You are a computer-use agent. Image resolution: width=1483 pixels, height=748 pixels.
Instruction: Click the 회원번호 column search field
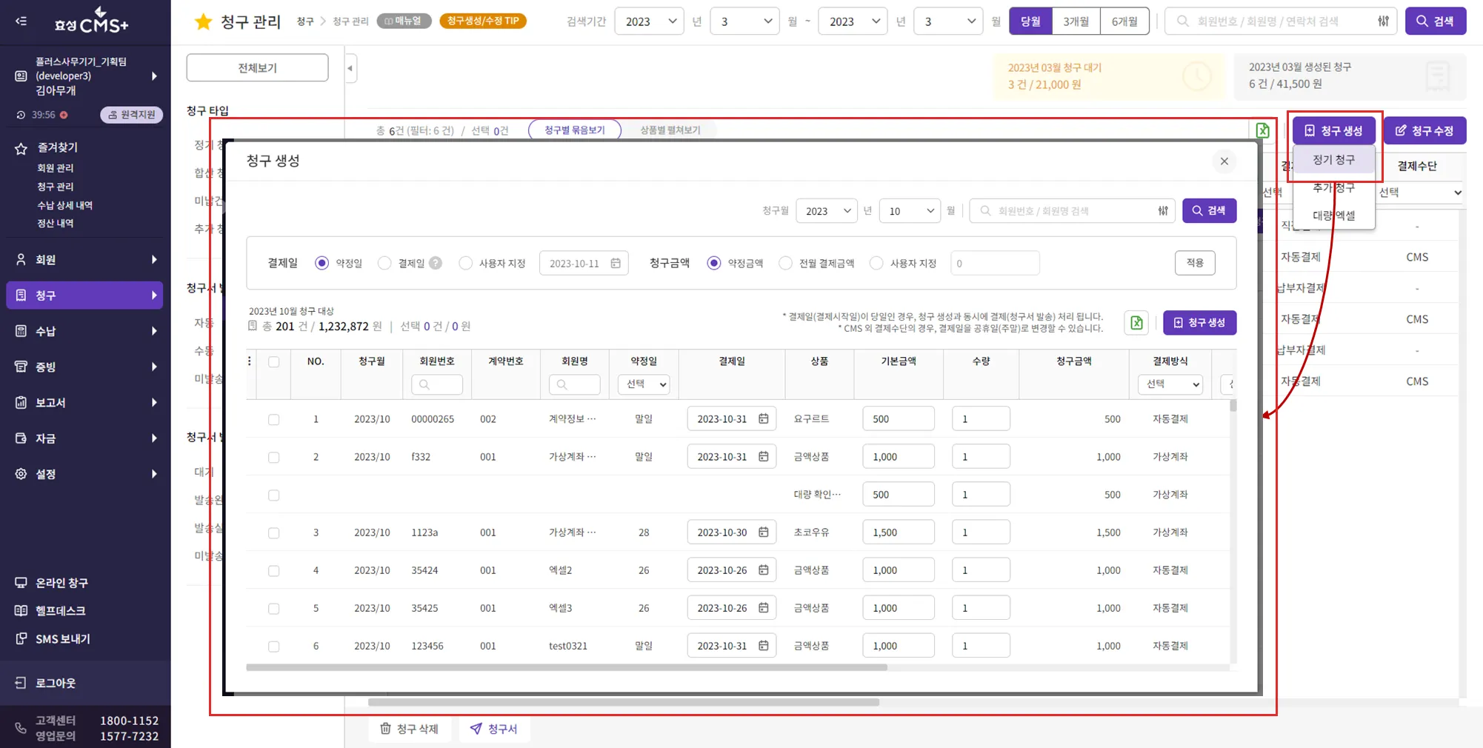[x=437, y=384]
